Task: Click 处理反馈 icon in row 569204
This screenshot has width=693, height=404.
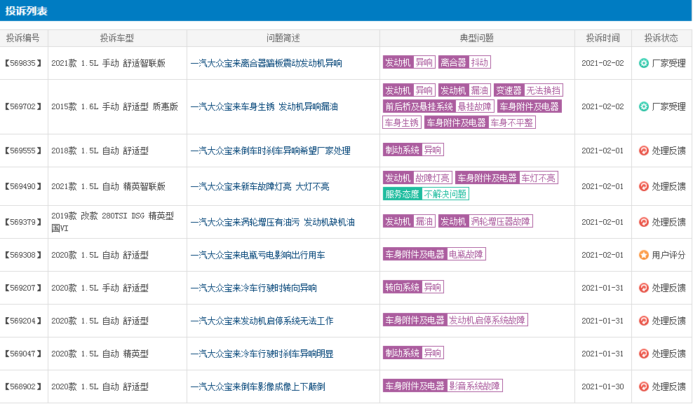Action: [643, 321]
